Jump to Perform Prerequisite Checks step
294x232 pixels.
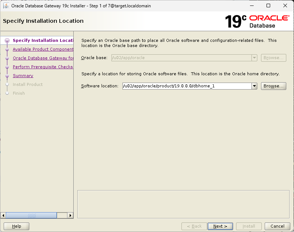tap(43, 67)
